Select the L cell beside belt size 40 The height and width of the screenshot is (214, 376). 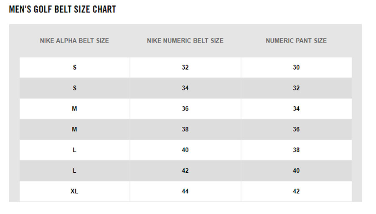pos(74,150)
